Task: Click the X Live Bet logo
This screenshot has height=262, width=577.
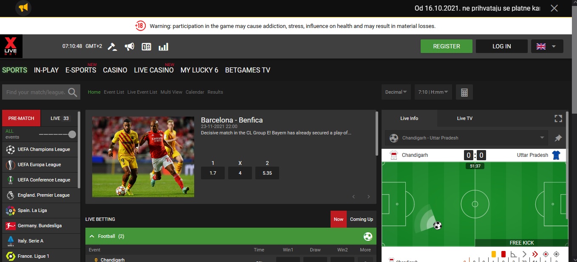Action: pos(11,46)
